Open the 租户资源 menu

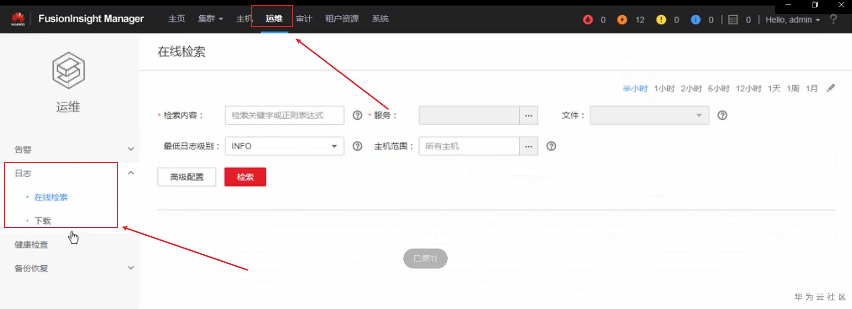[342, 19]
